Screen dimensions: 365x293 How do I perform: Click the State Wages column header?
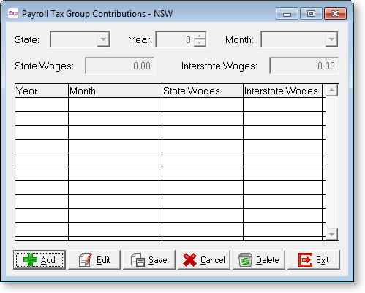pyautogui.click(x=203, y=91)
